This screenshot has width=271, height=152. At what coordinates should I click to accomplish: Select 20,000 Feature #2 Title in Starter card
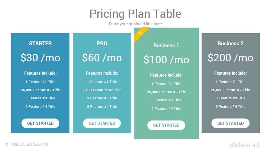click(x=40, y=90)
